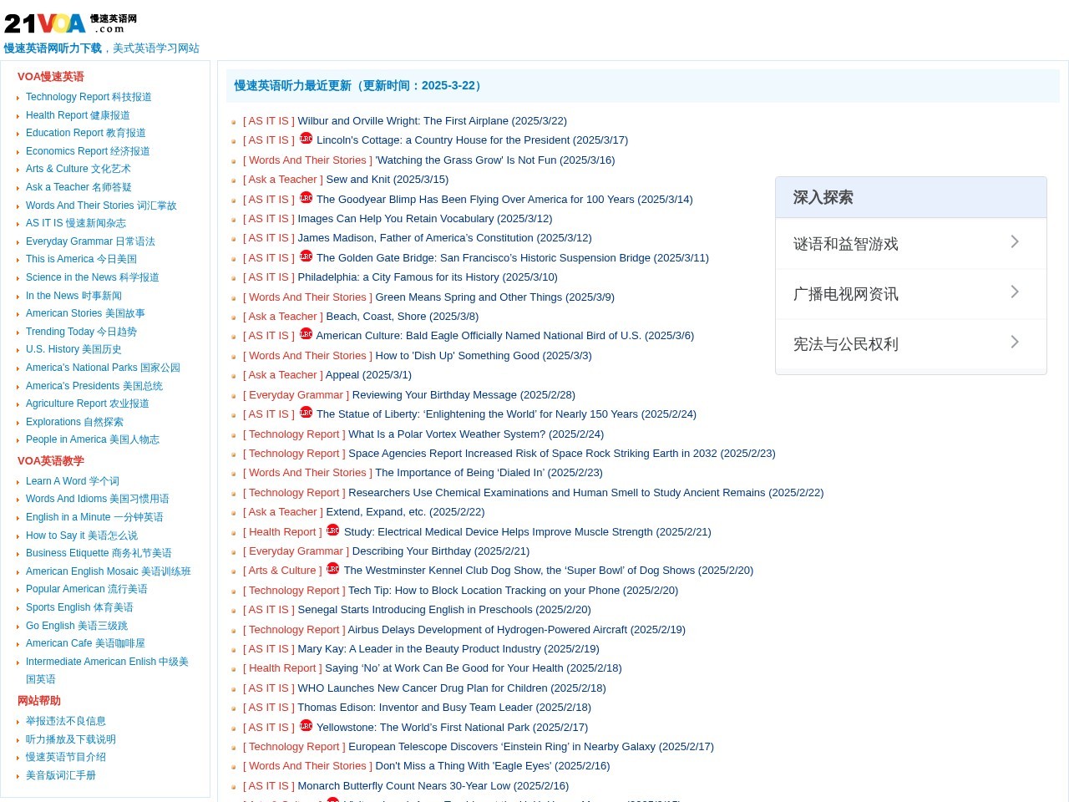
Task: Open 听力播放及下载说明 help link
Action: [71, 739]
